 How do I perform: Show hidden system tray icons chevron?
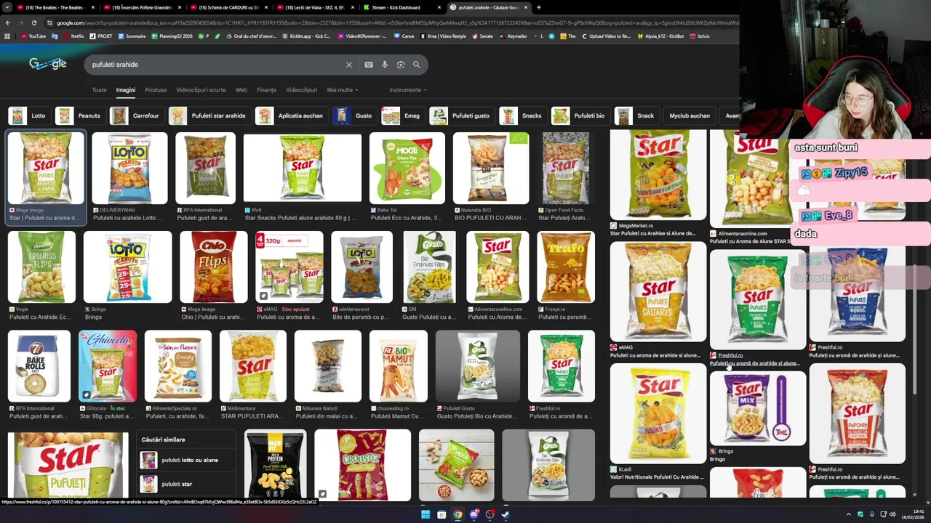848,514
